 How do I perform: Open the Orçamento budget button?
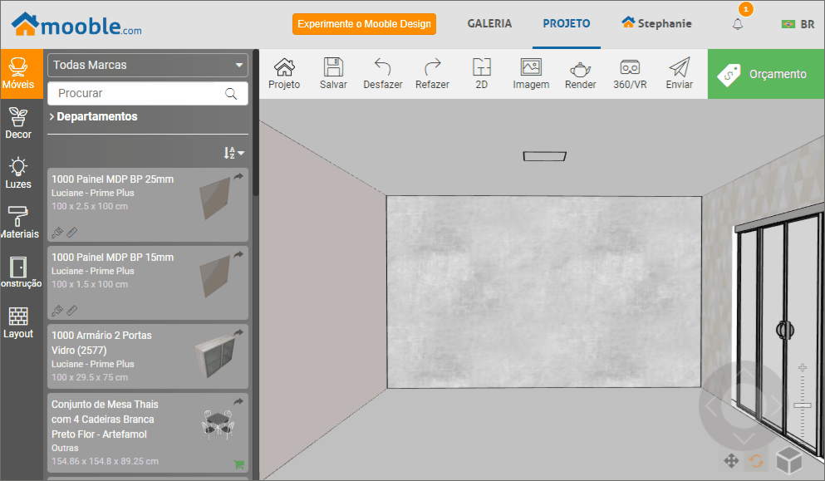(766, 74)
